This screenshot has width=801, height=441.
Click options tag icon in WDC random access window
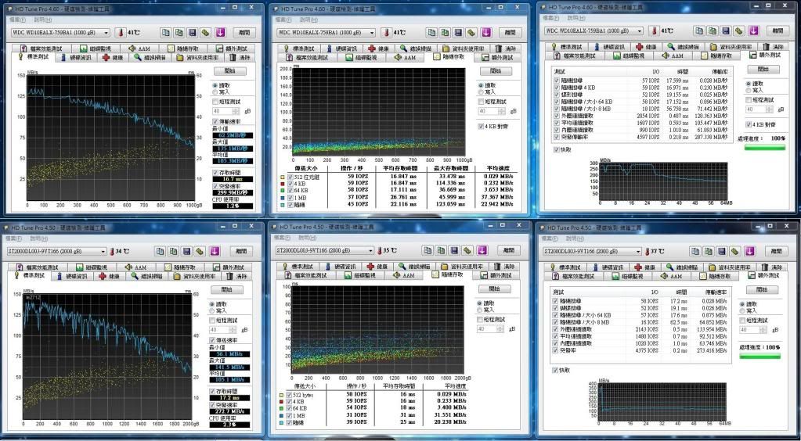tap(471, 33)
